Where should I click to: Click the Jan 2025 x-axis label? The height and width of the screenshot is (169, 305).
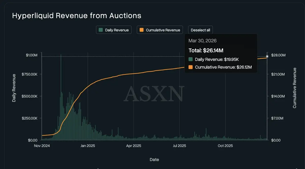(x=87, y=146)
